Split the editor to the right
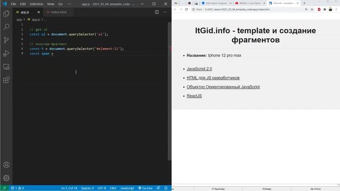Image resolution: width=340 pixels, height=191 pixels. pyautogui.click(x=157, y=12)
